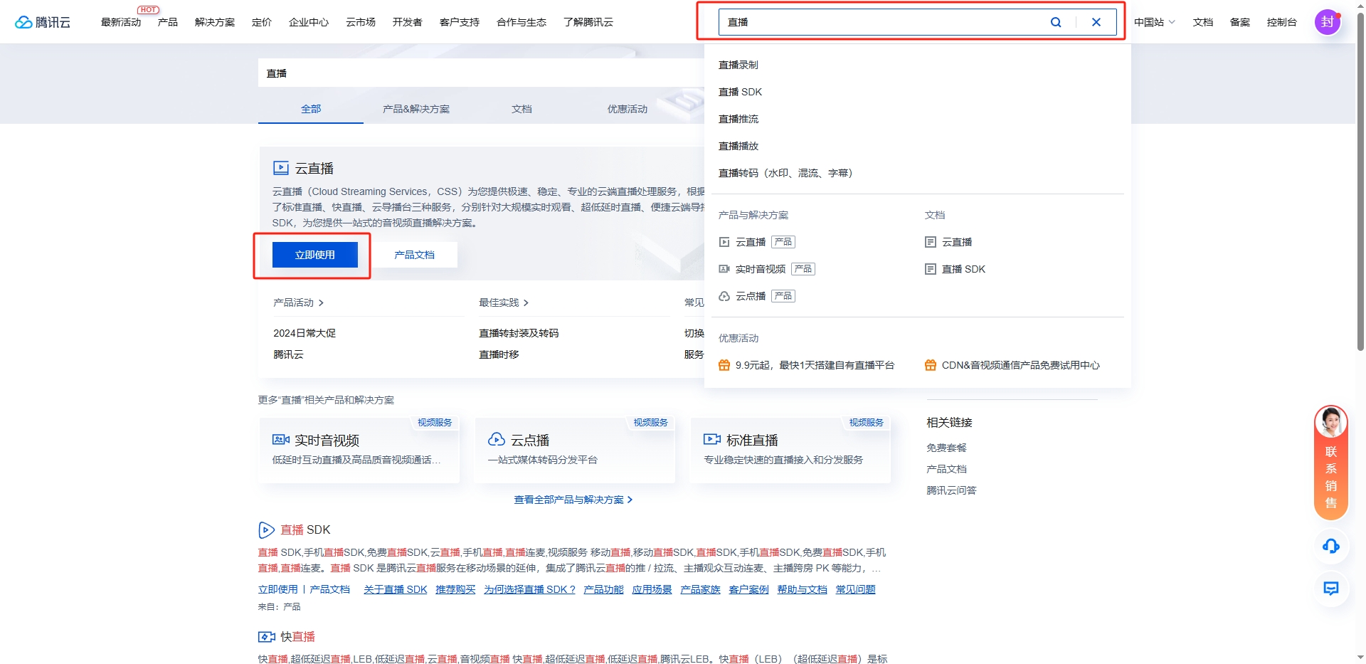Select suggestion 直播录制

pos(738,65)
